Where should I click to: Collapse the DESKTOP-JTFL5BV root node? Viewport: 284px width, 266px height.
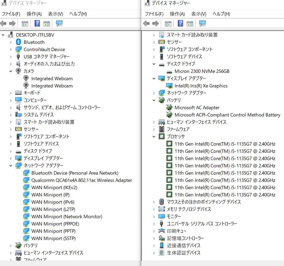tap(3, 35)
